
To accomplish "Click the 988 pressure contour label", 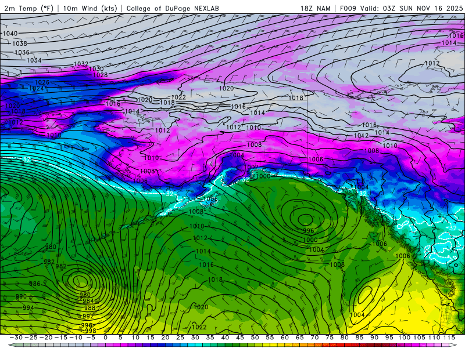I will click(x=90, y=308).
